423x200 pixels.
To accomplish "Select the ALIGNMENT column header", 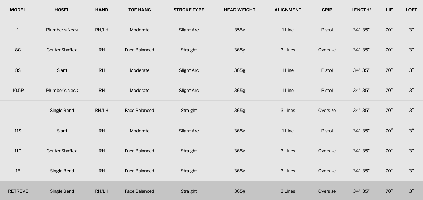I will (288, 10).
